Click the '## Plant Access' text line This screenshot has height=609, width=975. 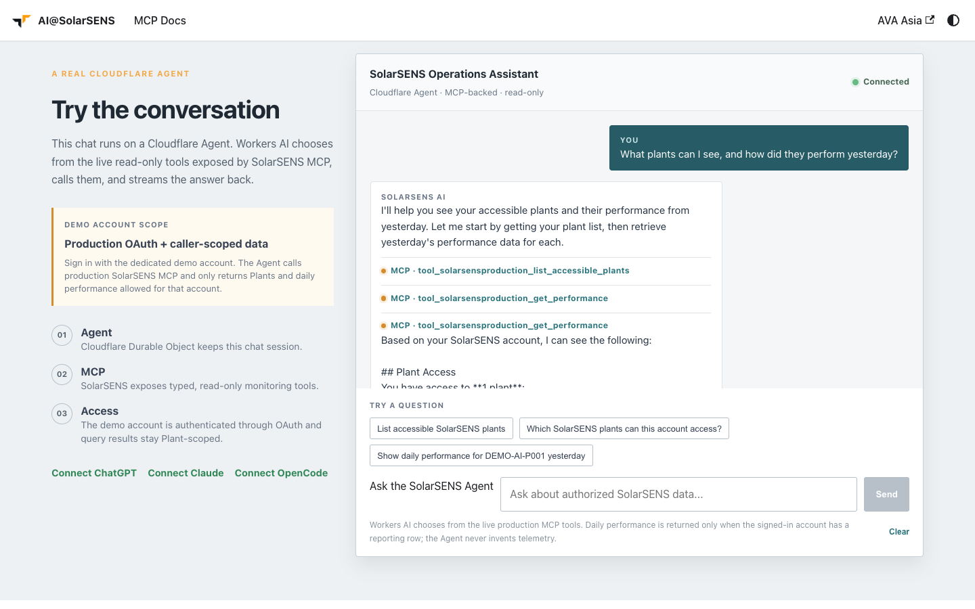tap(418, 372)
